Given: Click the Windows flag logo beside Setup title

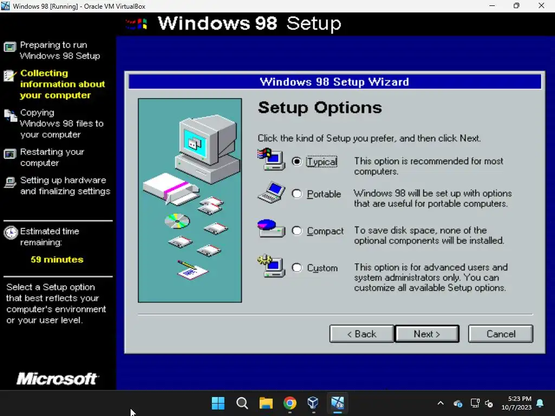Looking at the screenshot, I should click(x=137, y=24).
